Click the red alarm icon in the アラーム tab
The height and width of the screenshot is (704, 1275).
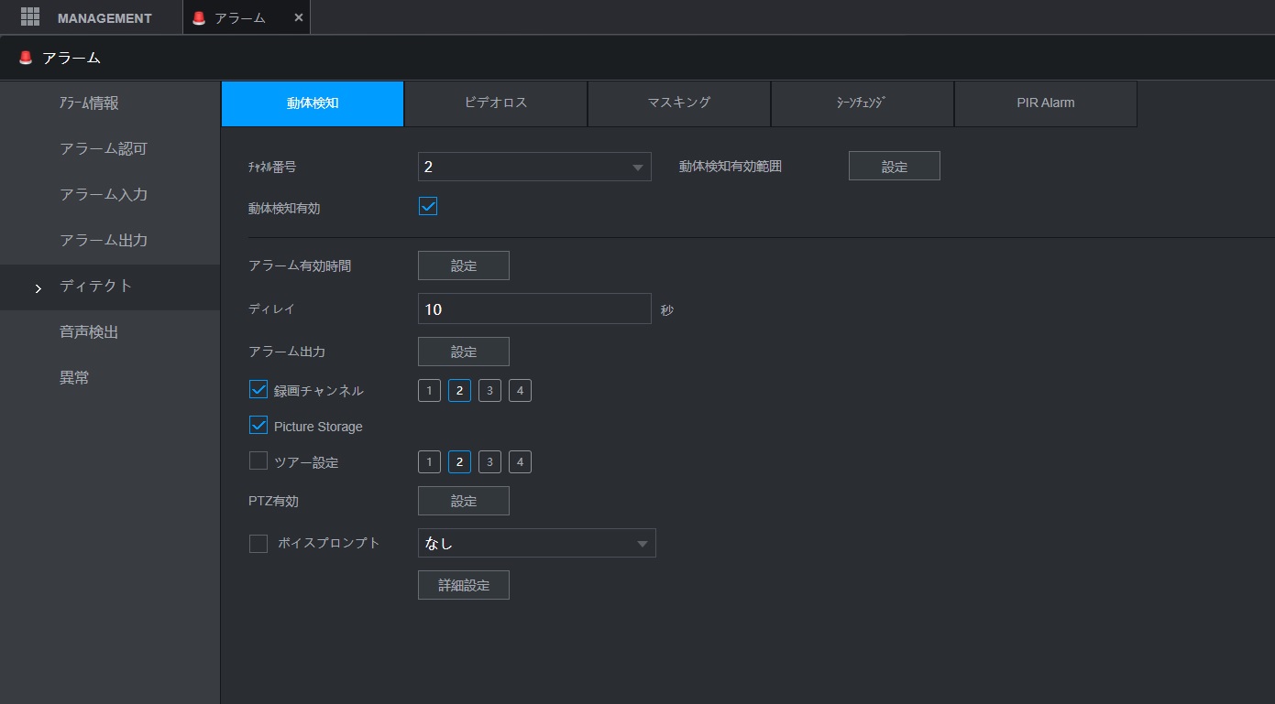click(x=199, y=17)
